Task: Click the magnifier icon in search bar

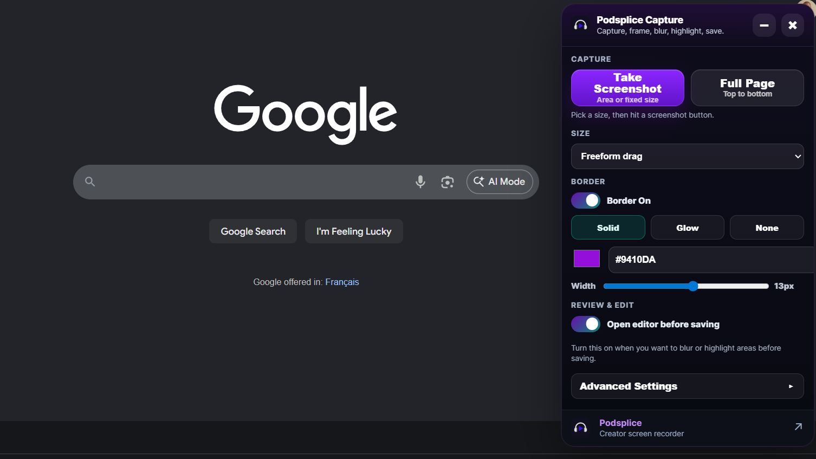Action: [90, 182]
